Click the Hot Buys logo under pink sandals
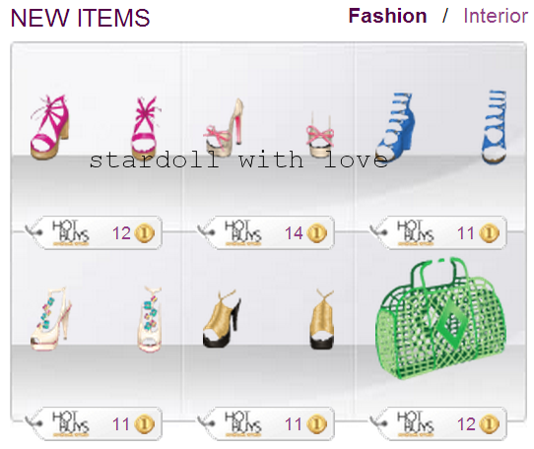The height and width of the screenshot is (449, 534). (71, 232)
